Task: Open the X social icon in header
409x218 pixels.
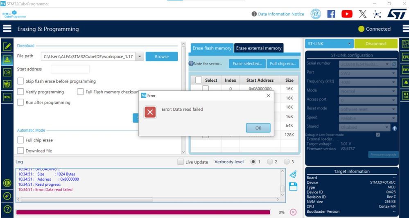Action: 363,14
